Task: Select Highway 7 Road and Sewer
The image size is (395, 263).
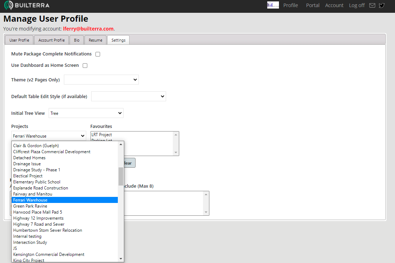Action: click(x=65, y=224)
